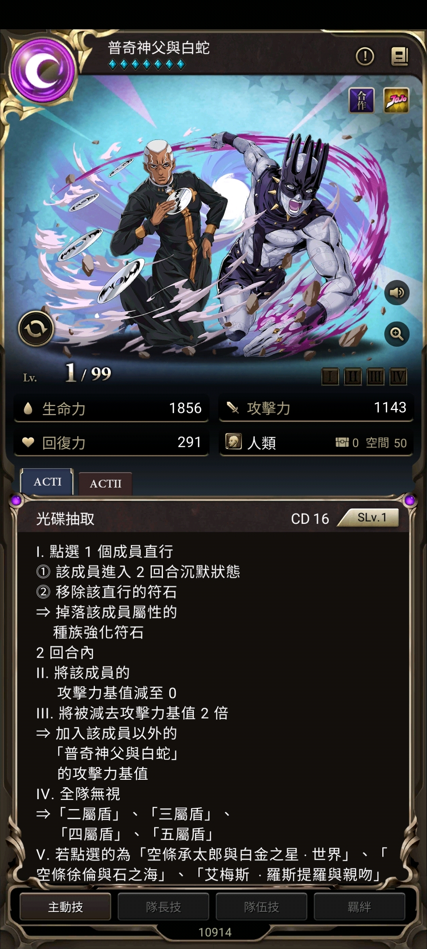The image size is (427, 949).
Task: Show the 羈絆 bond section
Action: click(359, 906)
